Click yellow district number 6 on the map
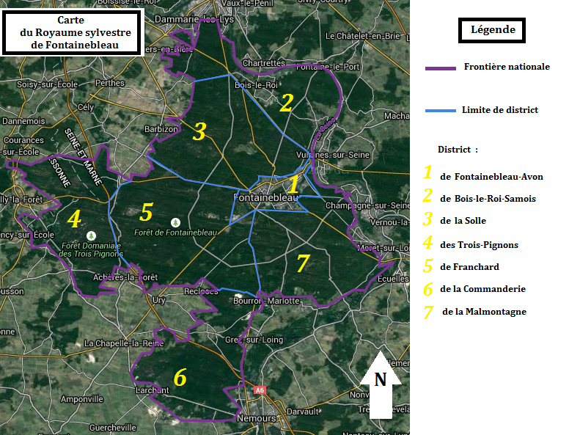 click(180, 378)
